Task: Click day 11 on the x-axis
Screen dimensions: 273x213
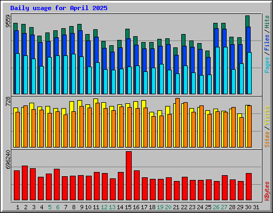Action: pos(96,207)
